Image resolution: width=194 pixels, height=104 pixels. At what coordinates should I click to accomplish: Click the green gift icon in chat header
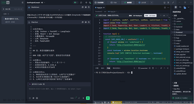click(x=75, y=3)
